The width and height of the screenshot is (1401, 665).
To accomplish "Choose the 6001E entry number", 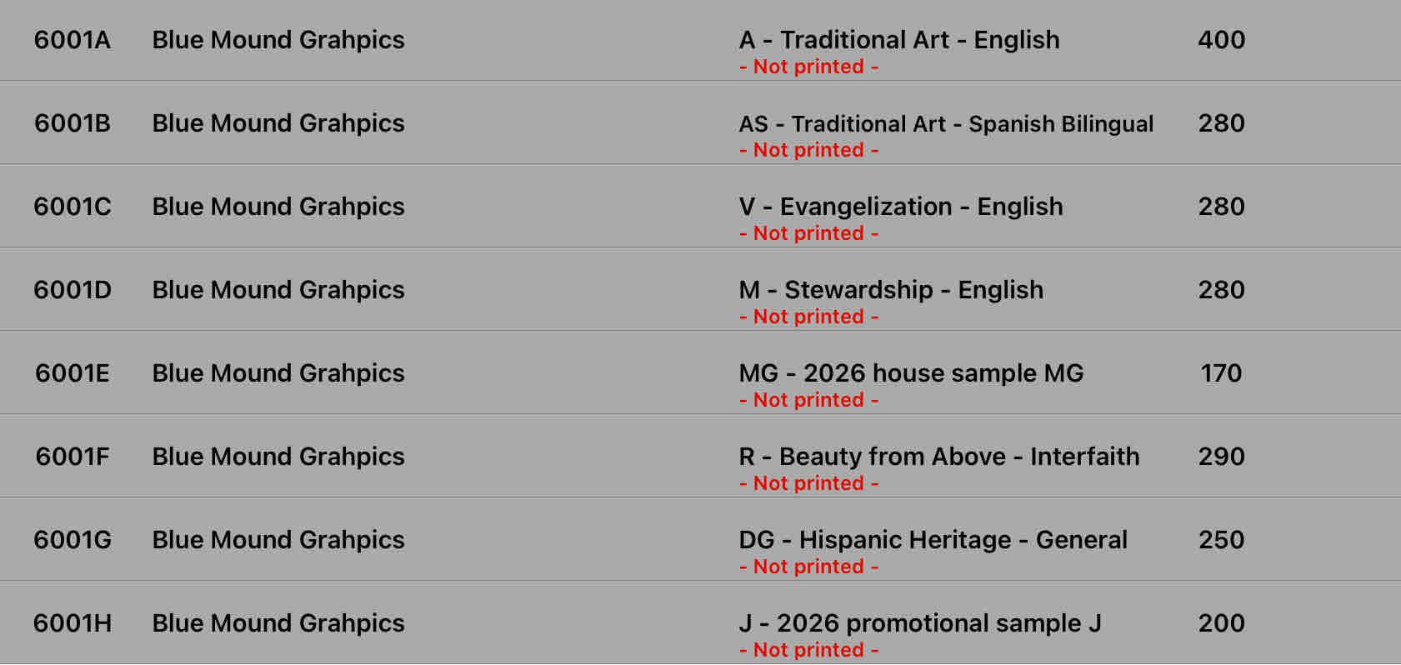I will [x=73, y=373].
